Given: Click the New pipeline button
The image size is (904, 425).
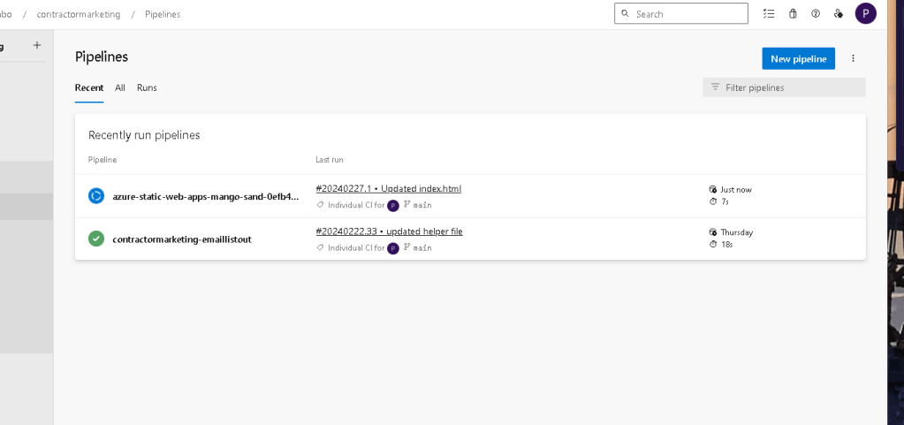Looking at the screenshot, I should click(799, 58).
